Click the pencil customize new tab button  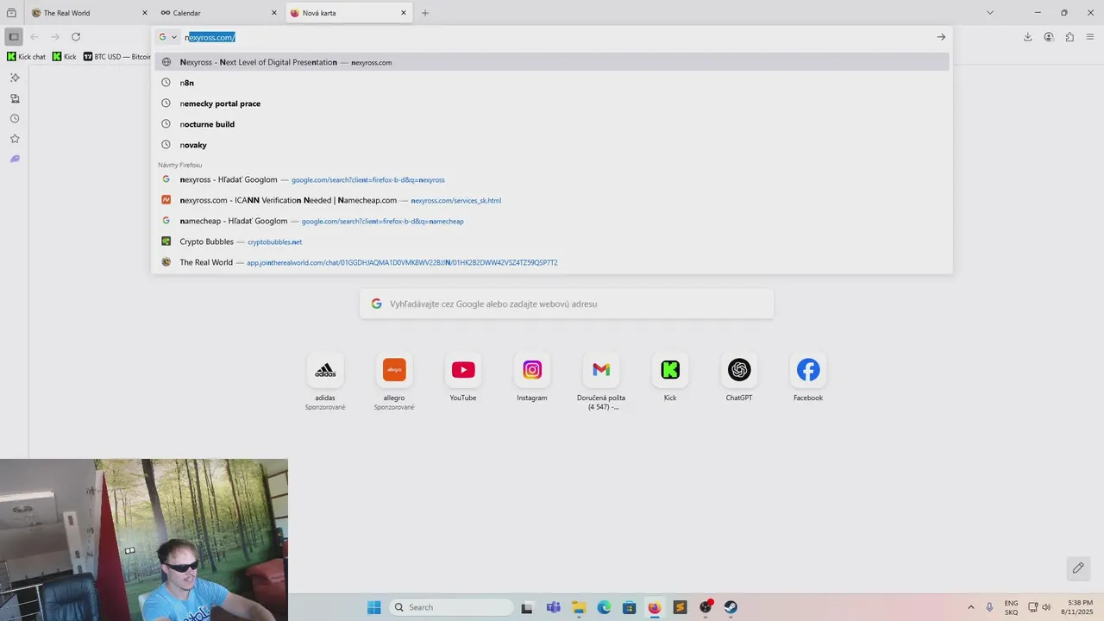click(x=1078, y=568)
